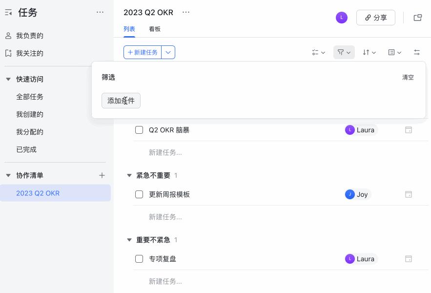
Task: Collapse the 重要不紧急 section triangle
Action: point(129,240)
